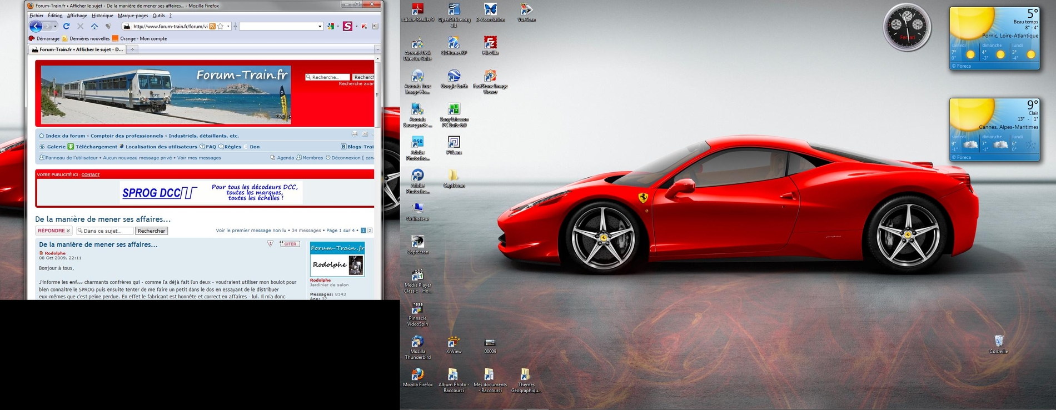The image size is (1056, 410).
Task: Open the Fichier menu
Action: coord(36,16)
